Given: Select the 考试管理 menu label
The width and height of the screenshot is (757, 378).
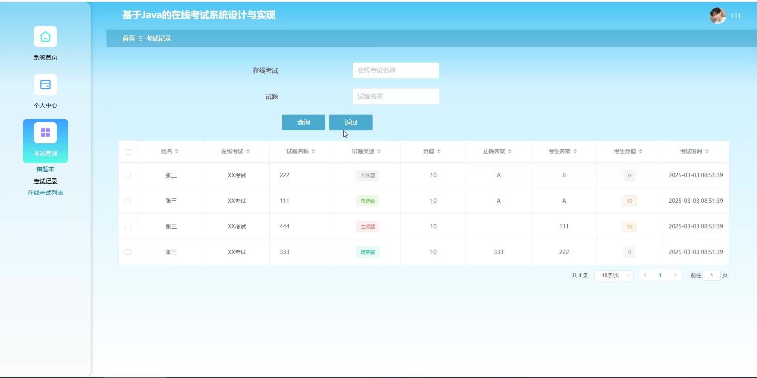Looking at the screenshot, I should (45, 154).
